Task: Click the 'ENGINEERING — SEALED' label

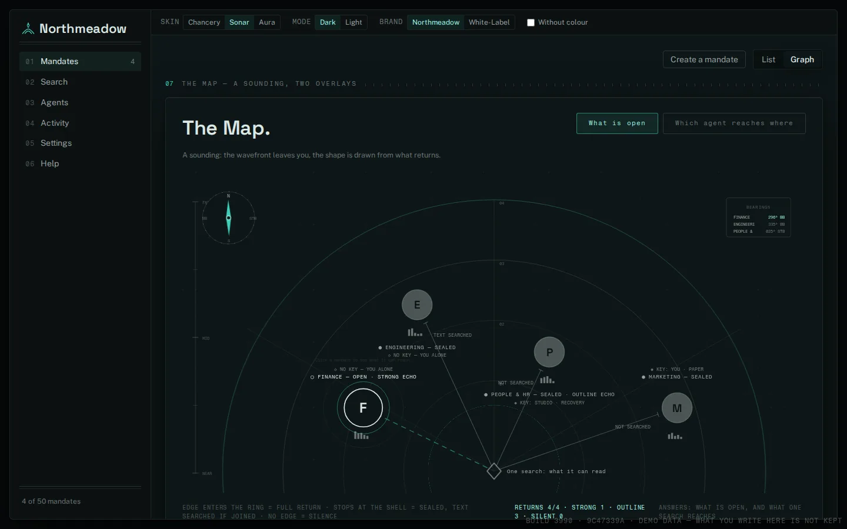Action: coord(417,347)
